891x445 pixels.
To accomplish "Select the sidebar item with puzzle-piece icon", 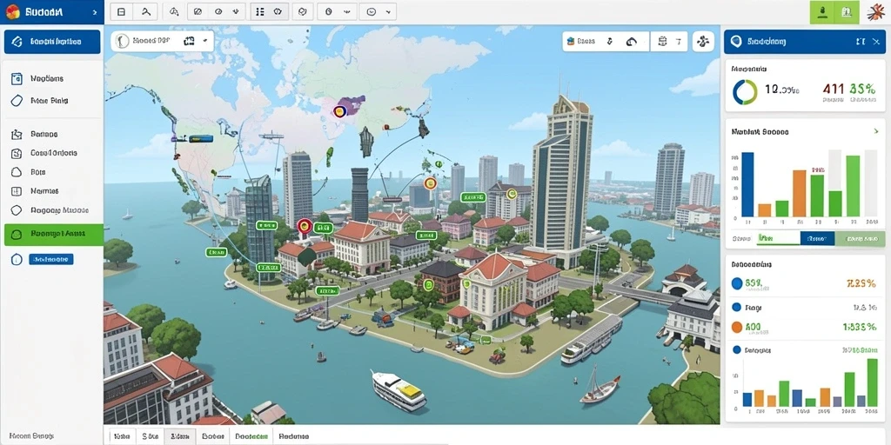I will click(51, 135).
